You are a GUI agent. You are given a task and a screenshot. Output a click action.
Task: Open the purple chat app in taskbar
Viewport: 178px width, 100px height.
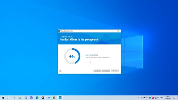click(x=31, y=97)
